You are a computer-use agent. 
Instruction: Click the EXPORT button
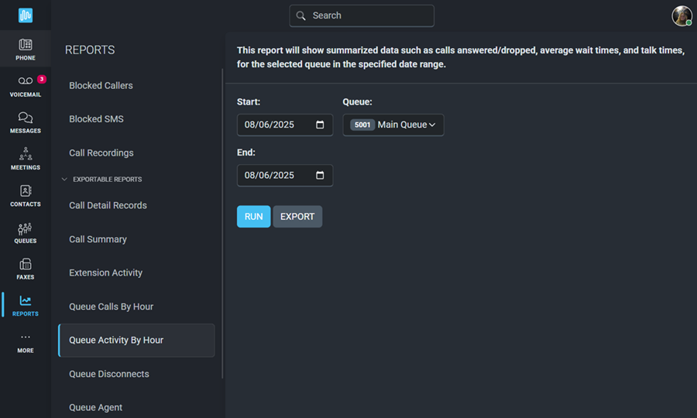pyautogui.click(x=297, y=216)
